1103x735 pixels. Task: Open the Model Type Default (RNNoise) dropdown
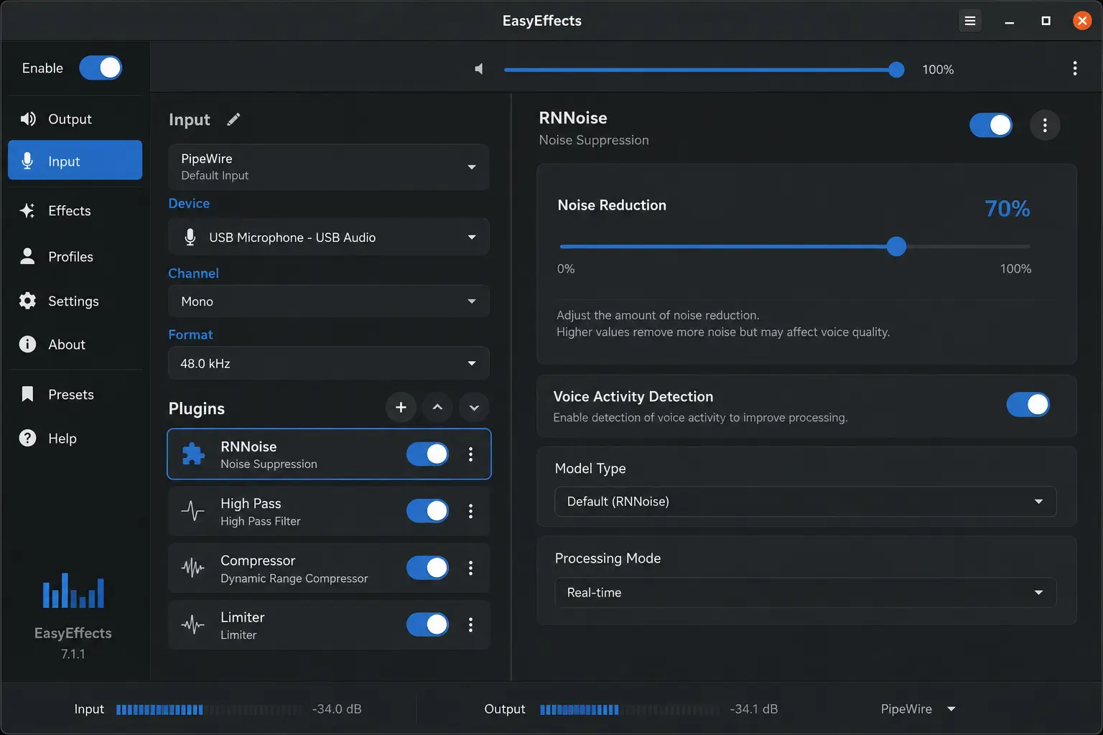(806, 502)
